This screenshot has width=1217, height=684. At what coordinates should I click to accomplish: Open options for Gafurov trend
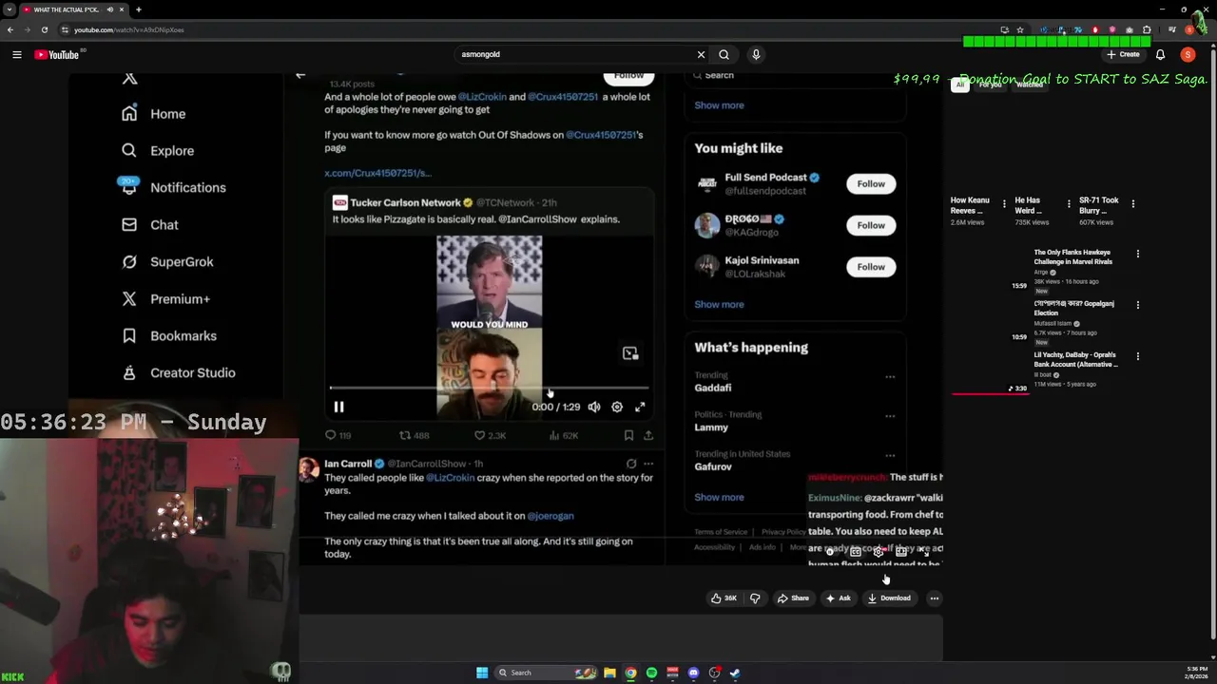tap(890, 455)
